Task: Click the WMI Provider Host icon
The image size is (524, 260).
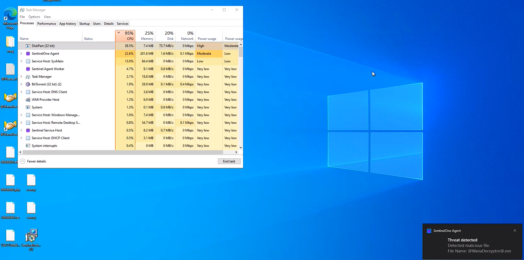Action: [x=28, y=100]
